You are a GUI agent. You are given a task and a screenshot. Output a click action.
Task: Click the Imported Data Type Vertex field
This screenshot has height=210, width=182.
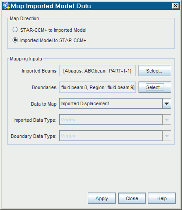[x=111, y=120]
